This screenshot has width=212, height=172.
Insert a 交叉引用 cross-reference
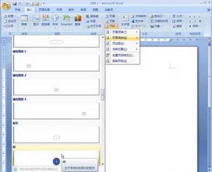point(94,26)
